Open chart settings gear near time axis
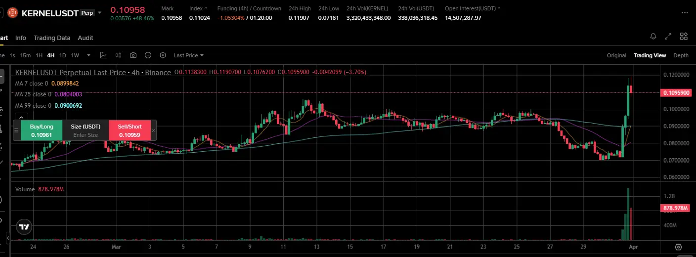The image size is (696, 257). click(679, 247)
